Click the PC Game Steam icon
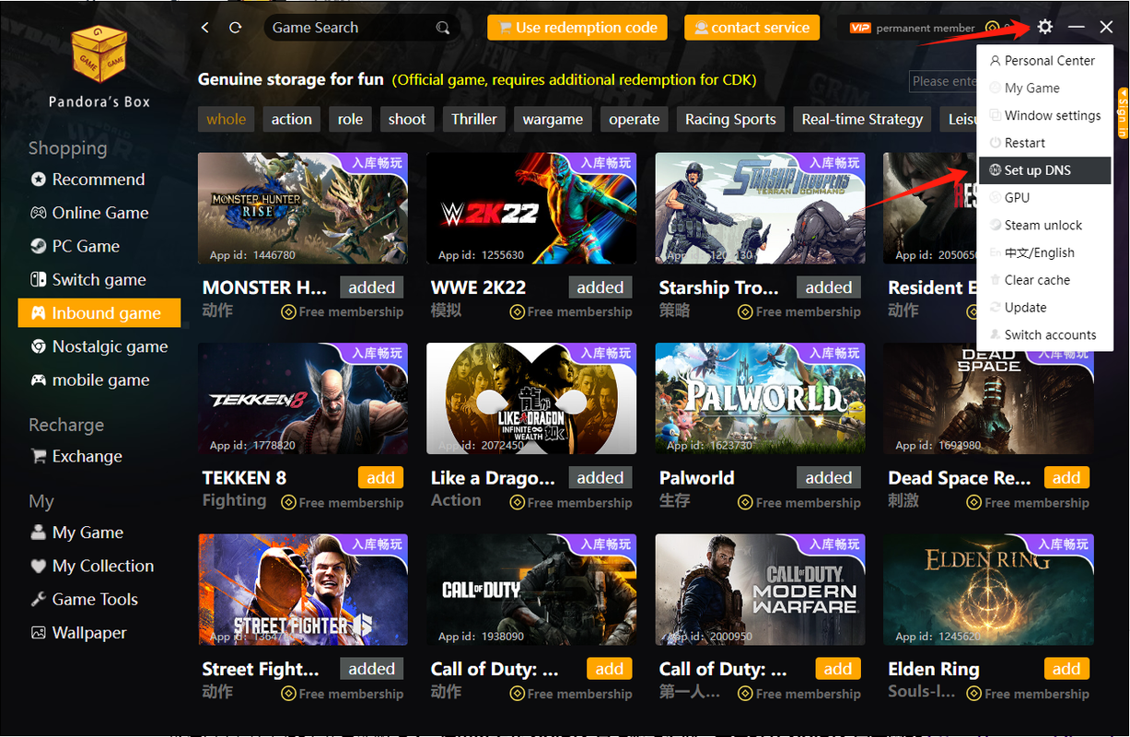The width and height of the screenshot is (1130, 737). click(x=38, y=246)
